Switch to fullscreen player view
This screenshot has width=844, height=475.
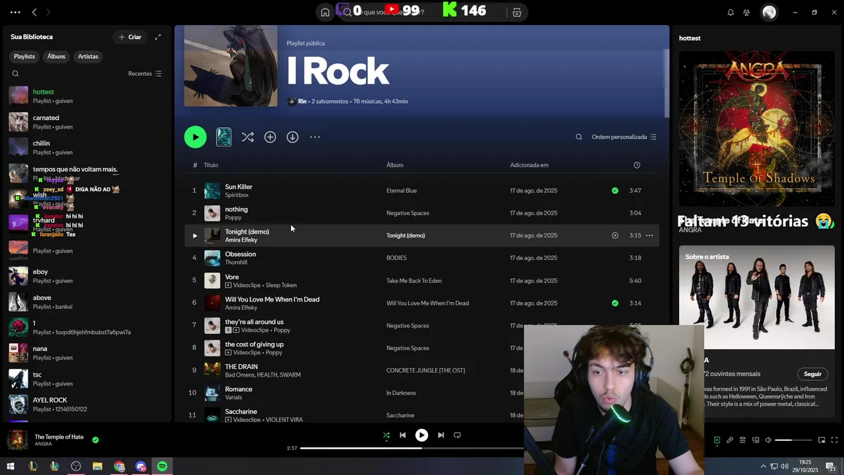click(835, 440)
